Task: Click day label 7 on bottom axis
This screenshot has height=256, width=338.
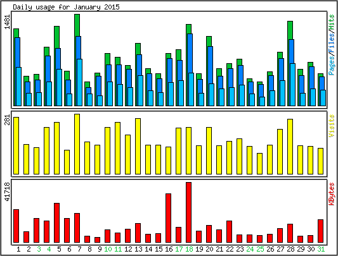Action: [x=79, y=249]
